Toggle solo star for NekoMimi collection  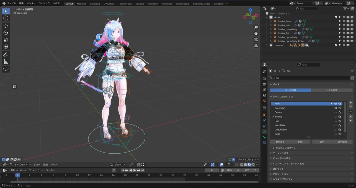click(340, 126)
